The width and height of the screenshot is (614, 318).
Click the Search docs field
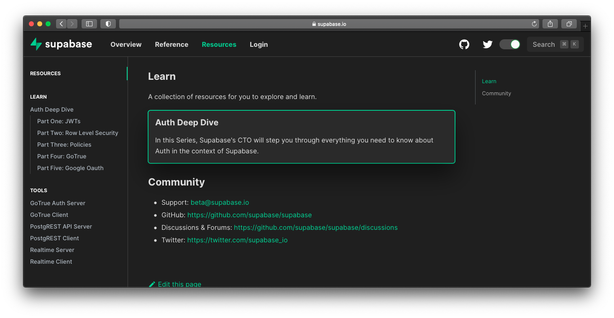[x=555, y=44]
